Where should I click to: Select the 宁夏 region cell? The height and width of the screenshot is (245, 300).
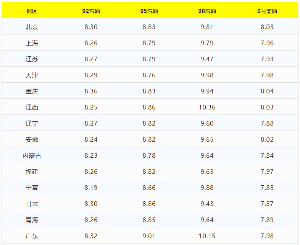pos(32,188)
